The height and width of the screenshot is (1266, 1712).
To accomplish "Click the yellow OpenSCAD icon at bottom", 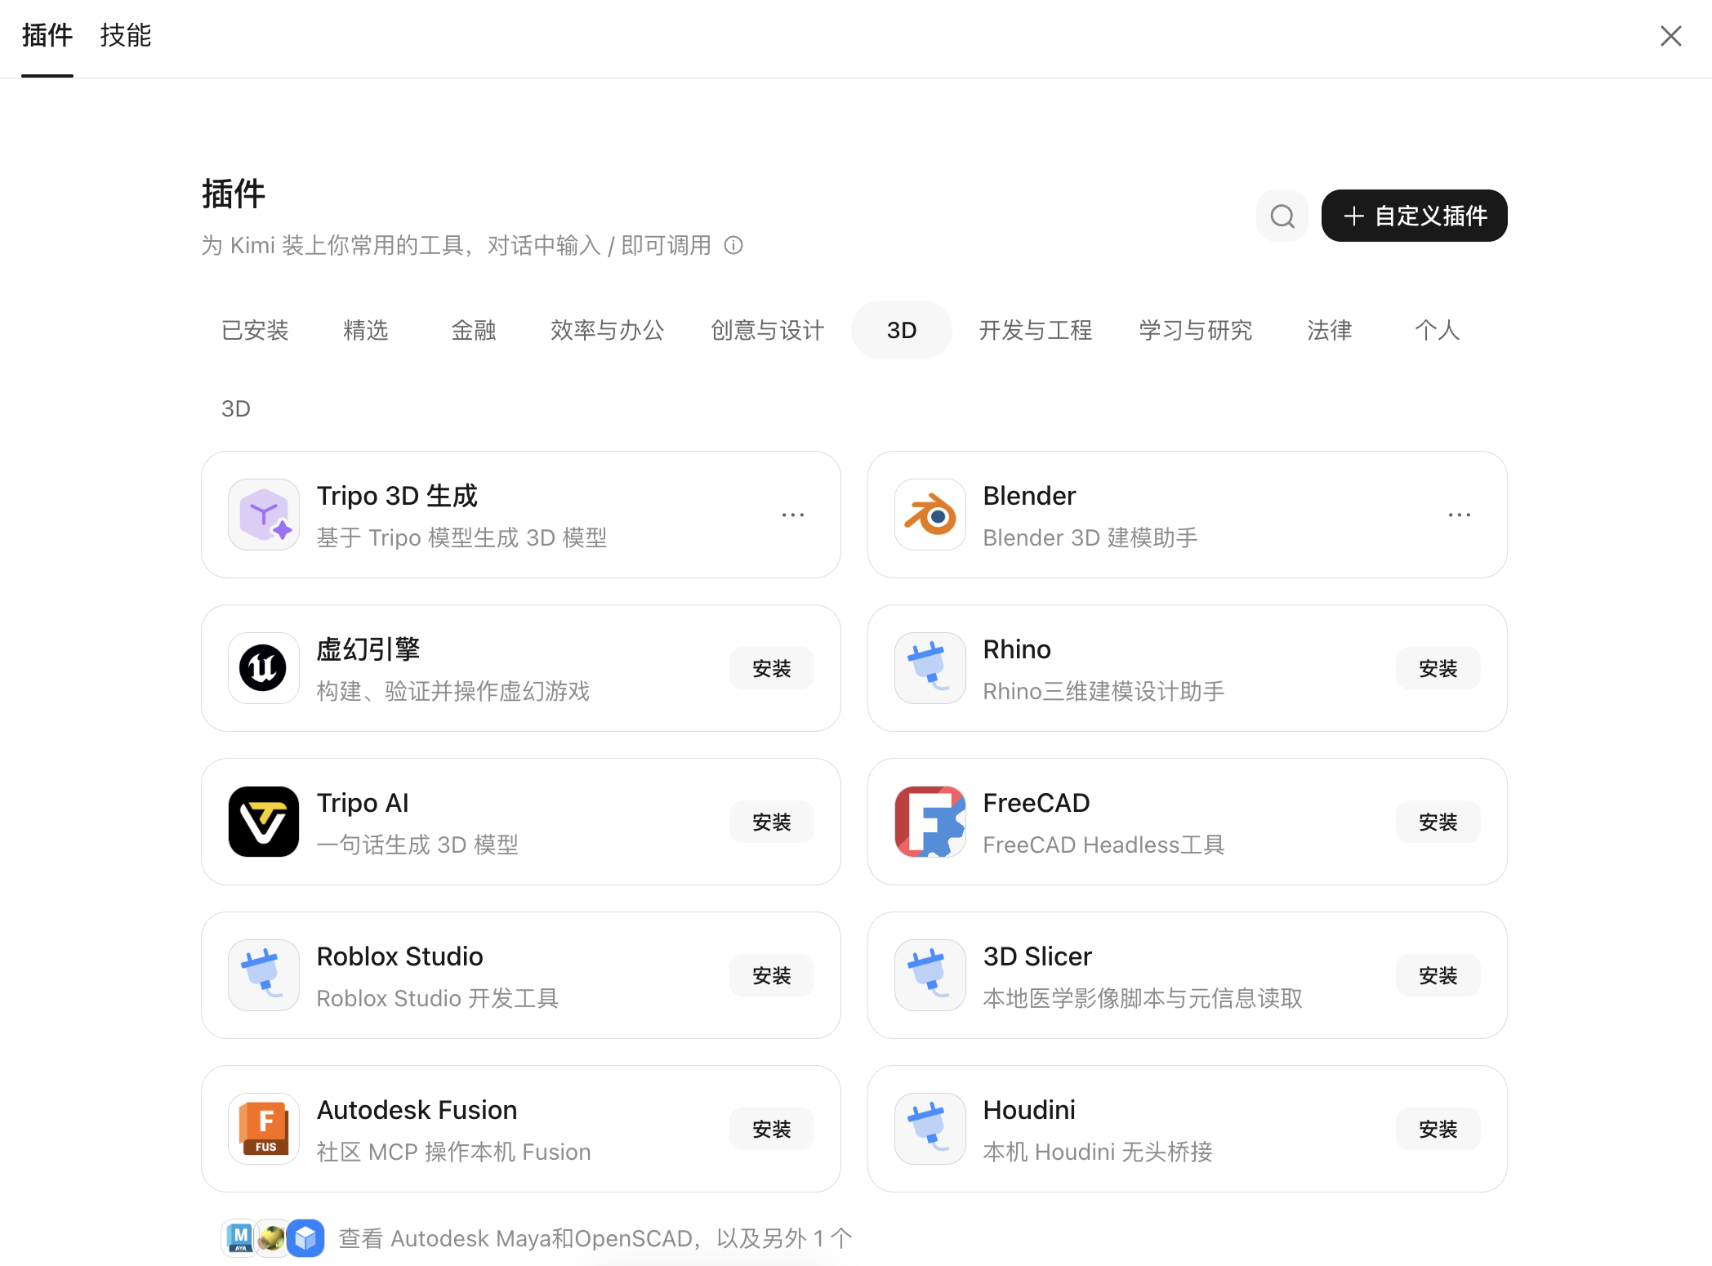I will [x=272, y=1238].
